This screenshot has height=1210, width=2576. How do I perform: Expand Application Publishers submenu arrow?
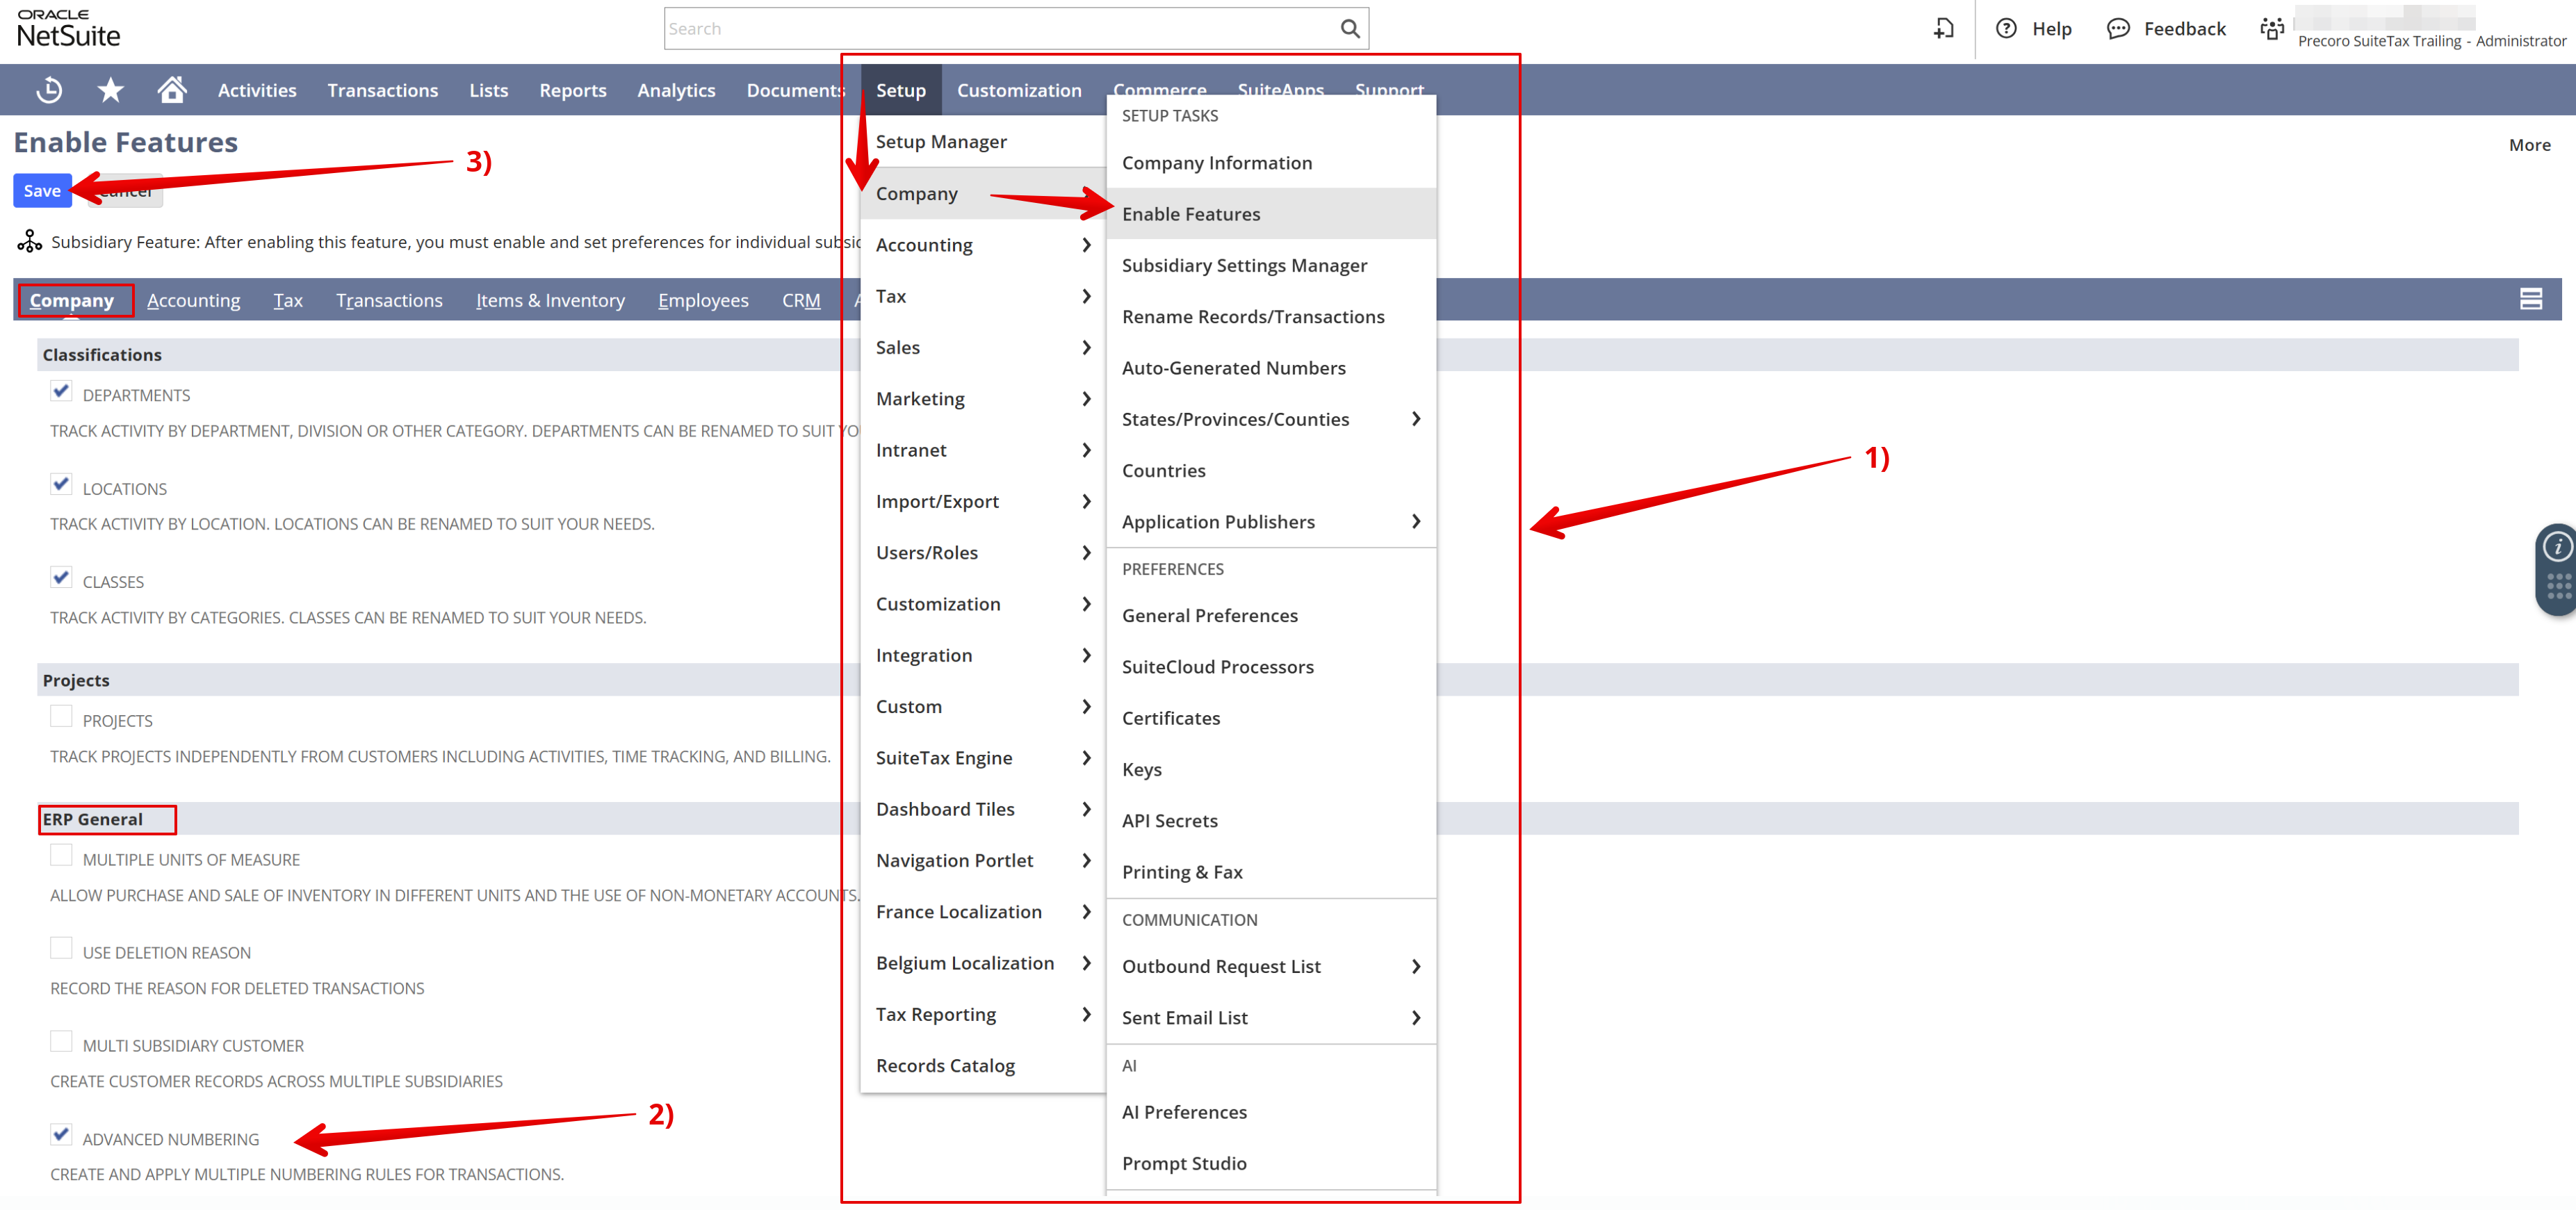coord(1416,522)
